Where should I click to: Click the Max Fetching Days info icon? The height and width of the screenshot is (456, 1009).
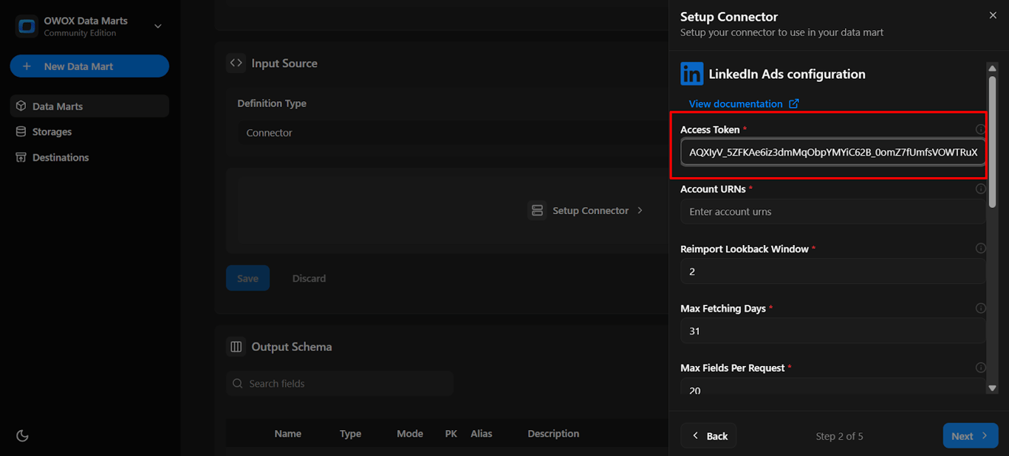click(x=980, y=308)
